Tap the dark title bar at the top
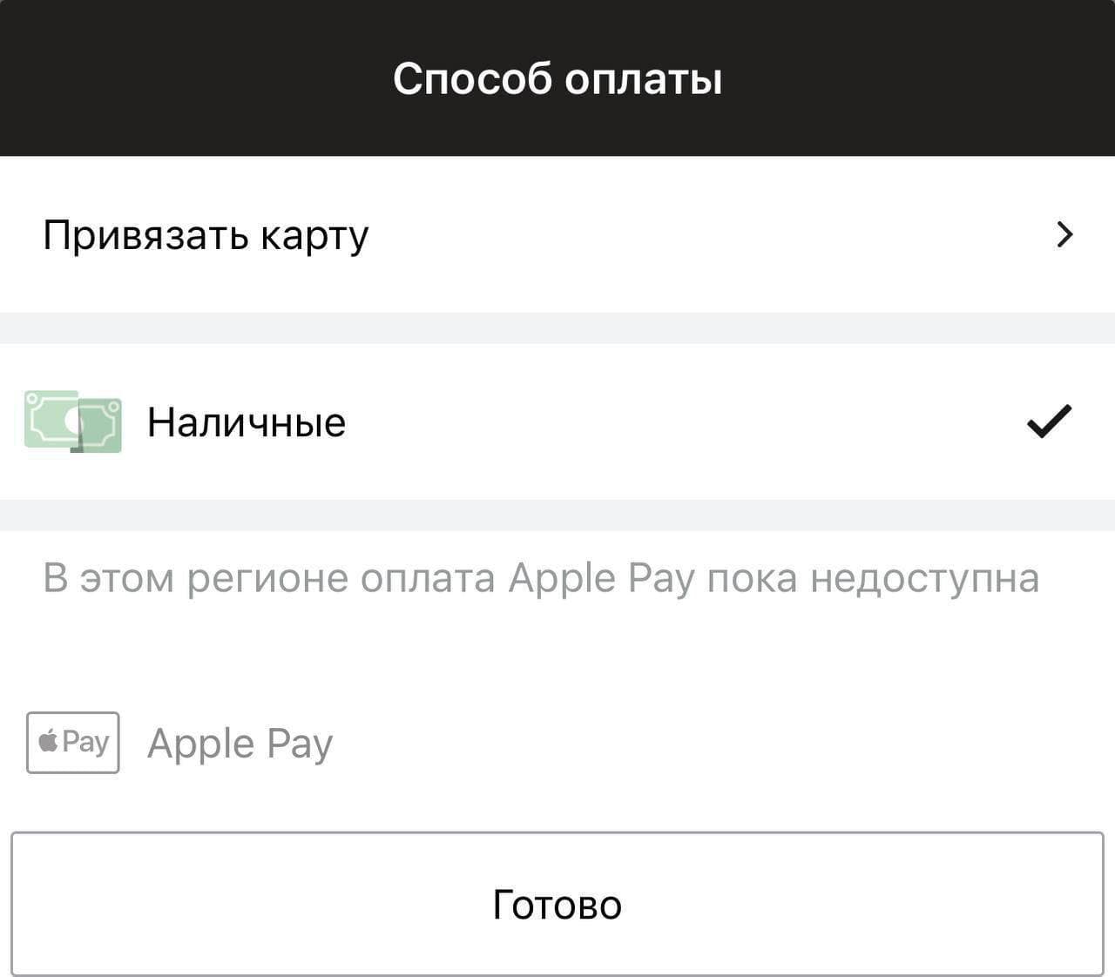The image size is (1115, 977). pos(557,77)
